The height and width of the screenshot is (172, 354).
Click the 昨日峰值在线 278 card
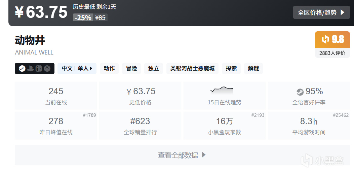[56, 126]
